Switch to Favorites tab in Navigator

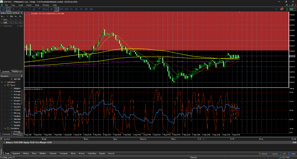[15, 134]
